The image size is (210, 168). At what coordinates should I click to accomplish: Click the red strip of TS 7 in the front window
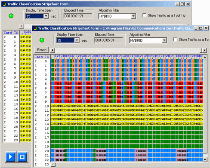pos(127,92)
